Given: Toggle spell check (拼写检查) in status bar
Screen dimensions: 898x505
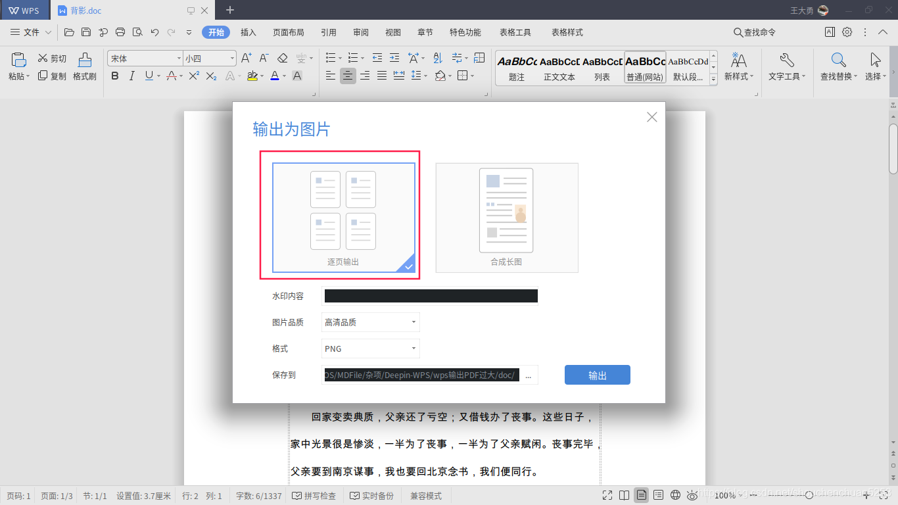Looking at the screenshot, I should (x=314, y=496).
